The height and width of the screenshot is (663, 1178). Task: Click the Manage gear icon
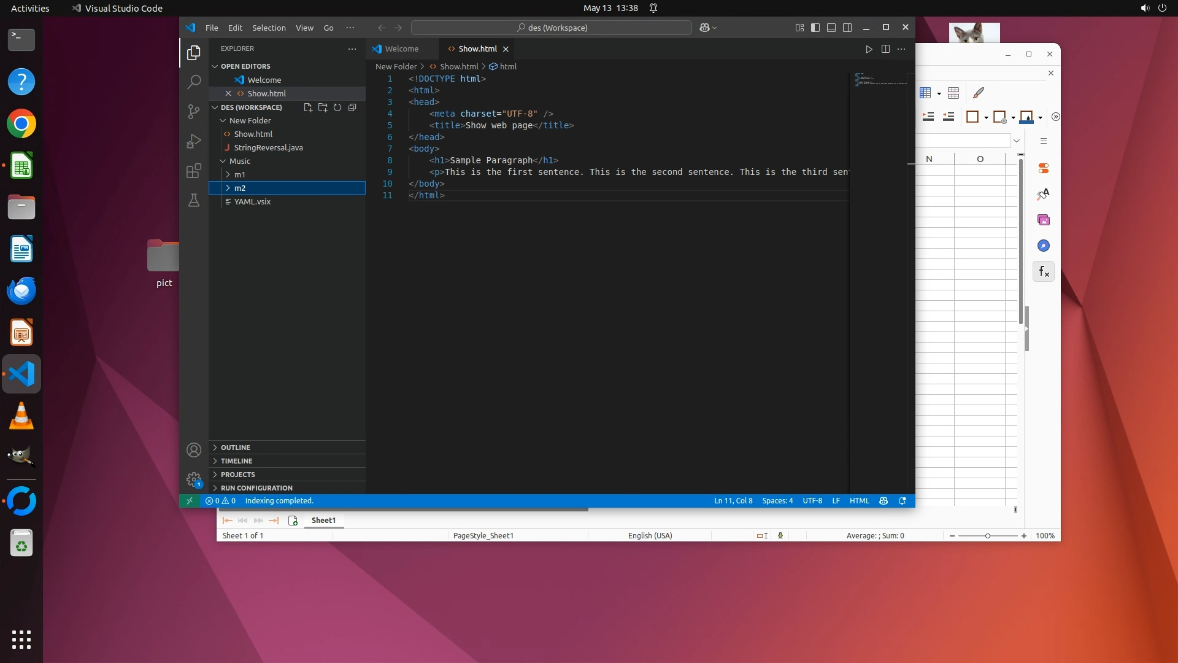pyautogui.click(x=194, y=479)
